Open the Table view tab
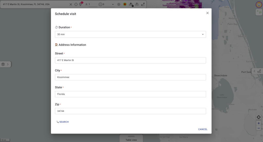Image resolution: width=263 pixels, height=142 pixels. (x=131, y=139)
